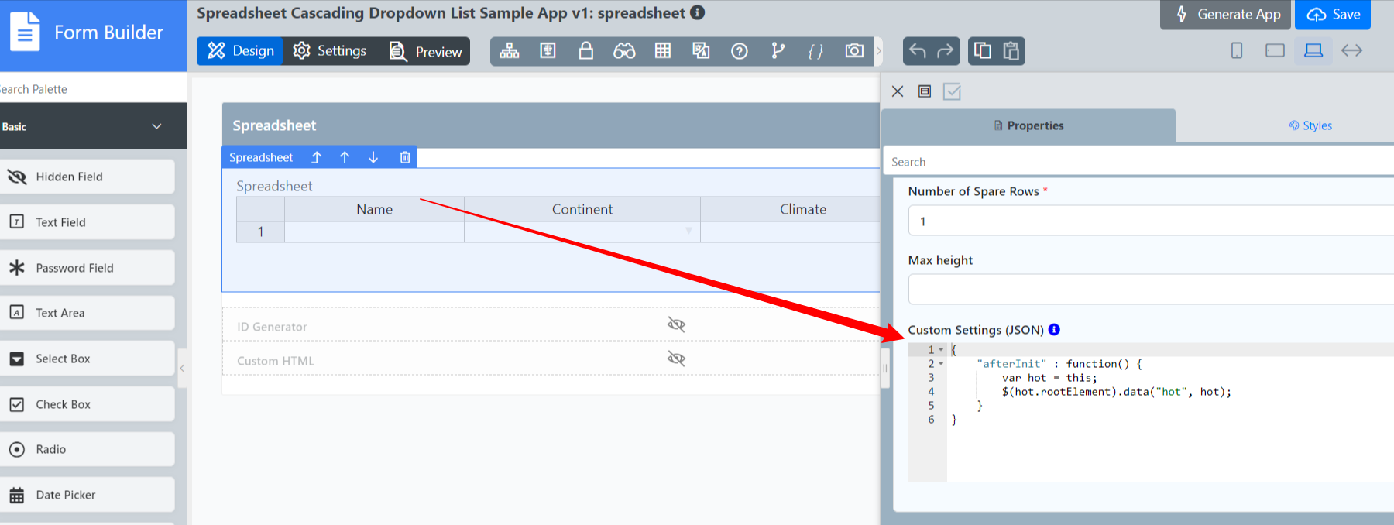Click the tooltip arrow-box icon in toolbar

[x=548, y=51]
